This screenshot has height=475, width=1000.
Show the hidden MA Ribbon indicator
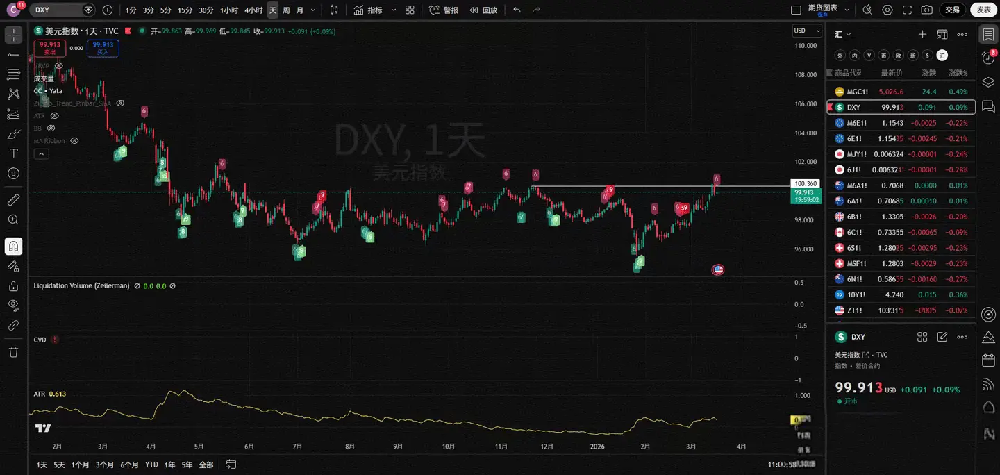click(74, 140)
